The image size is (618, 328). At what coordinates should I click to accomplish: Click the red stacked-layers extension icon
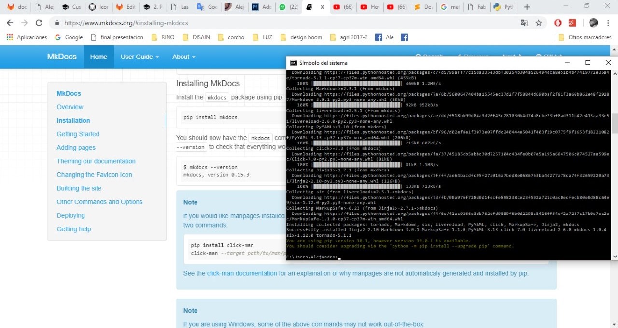(x=572, y=23)
